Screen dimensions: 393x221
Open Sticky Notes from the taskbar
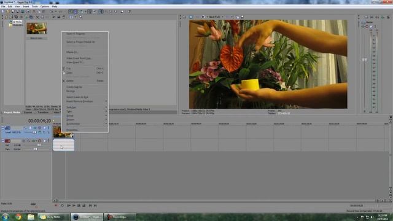click(53, 217)
